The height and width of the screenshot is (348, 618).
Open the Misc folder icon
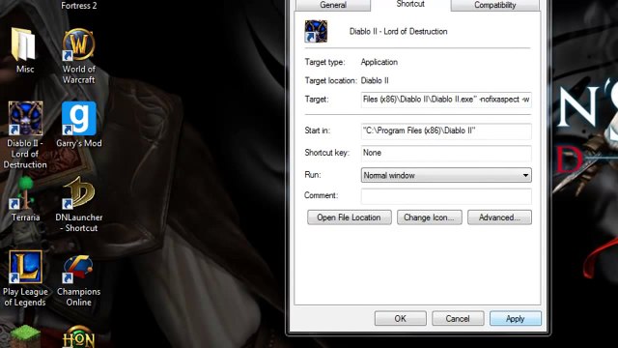click(24, 45)
